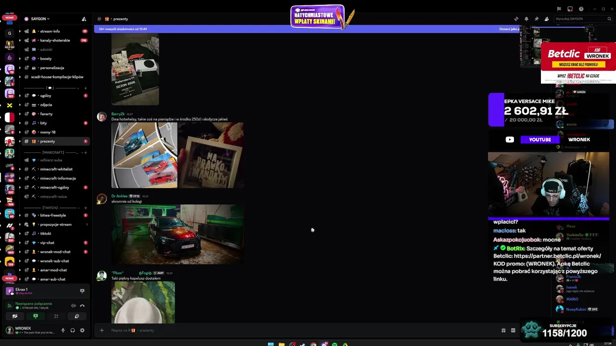Click the invite people icon beside SAYGON
This screenshot has height=346, width=616.
pos(84,19)
